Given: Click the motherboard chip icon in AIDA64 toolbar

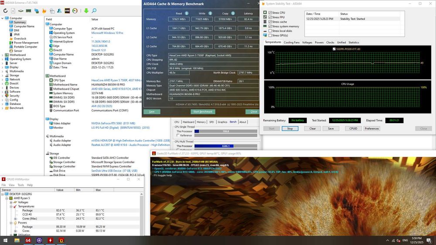Looking at the screenshot, I should pyautogui.click(x=21, y=11).
